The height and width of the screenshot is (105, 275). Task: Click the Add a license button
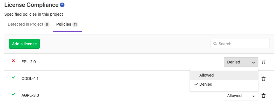click(x=24, y=44)
